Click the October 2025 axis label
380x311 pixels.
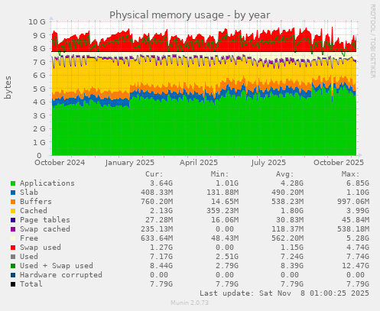click(x=339, y=163)
